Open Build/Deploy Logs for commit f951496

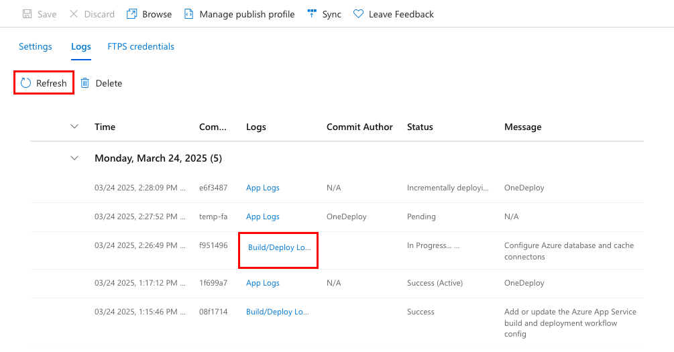(x=279, y=247)
